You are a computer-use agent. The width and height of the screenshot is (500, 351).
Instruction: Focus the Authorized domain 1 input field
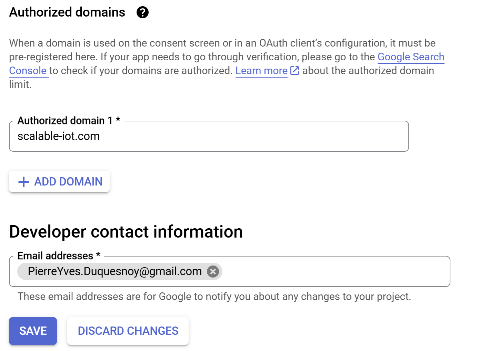pos(241,136)
